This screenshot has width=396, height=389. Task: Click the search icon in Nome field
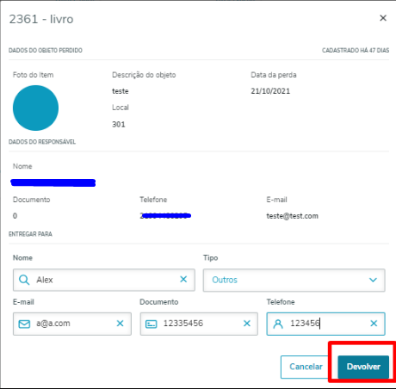click(24, 280)
